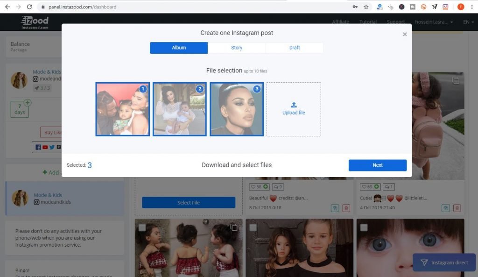Image resolution: width=478 pixels, height=277 pixels.
Task: Delete the 8 Oct 2019 post with the trash icon
Action: point(346,208)
